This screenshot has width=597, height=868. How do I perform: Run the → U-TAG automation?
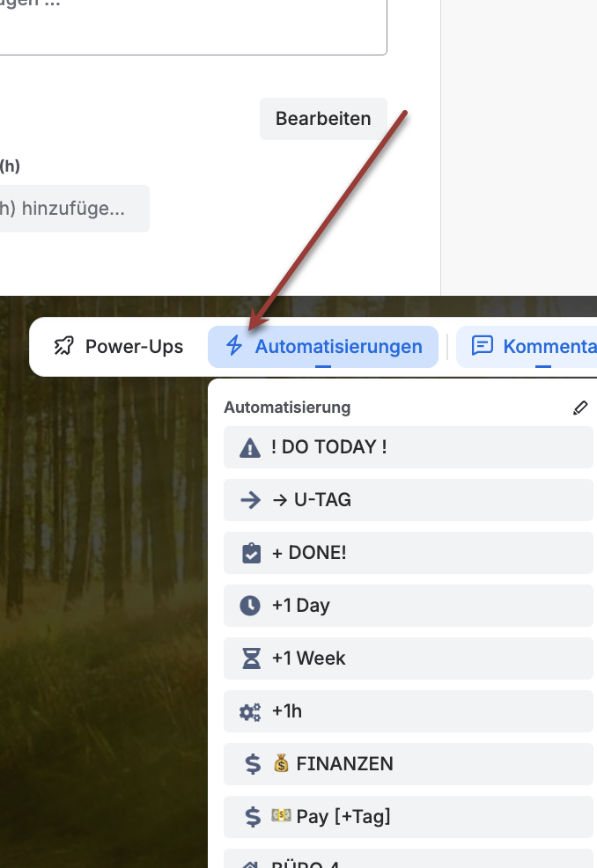(409, 500)
